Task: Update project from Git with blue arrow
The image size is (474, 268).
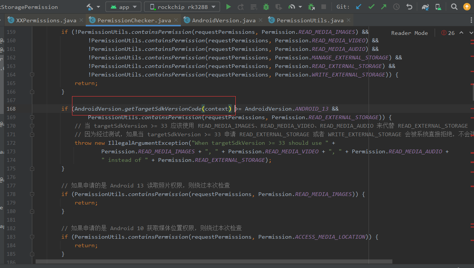Action: [359, 6]
